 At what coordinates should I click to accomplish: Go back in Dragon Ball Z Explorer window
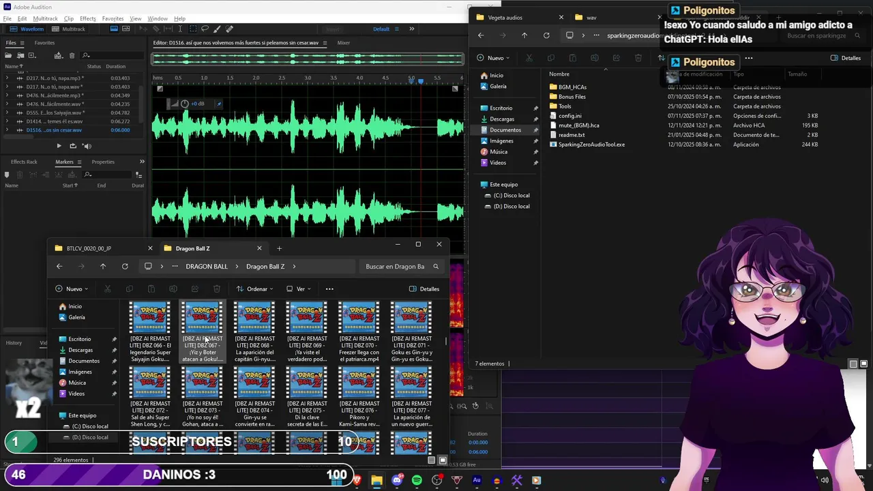pos(59,267)
